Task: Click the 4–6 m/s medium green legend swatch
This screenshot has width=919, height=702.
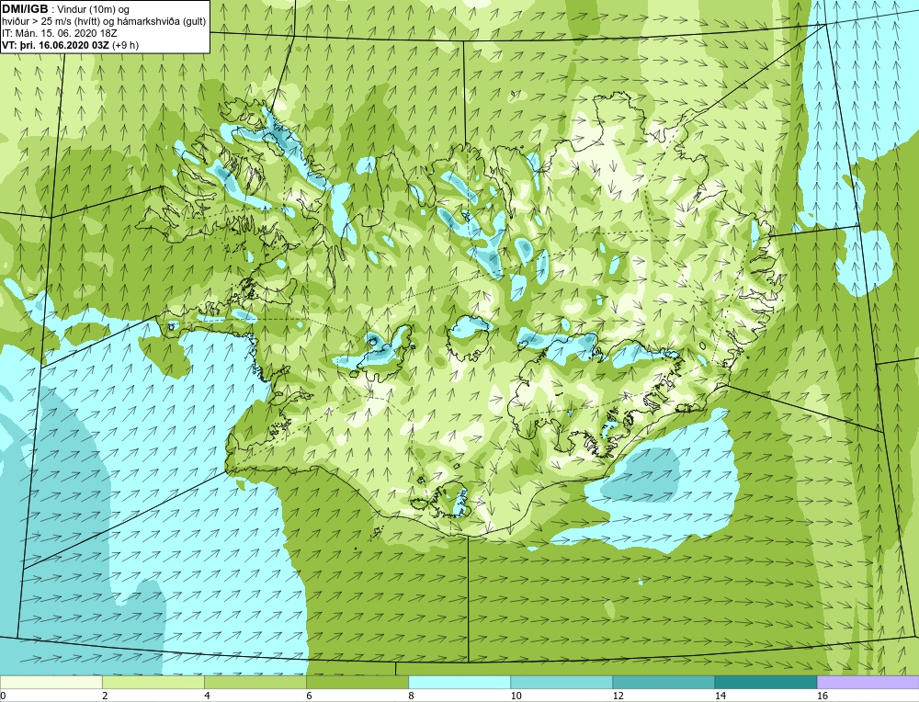Action: [255, 682]
